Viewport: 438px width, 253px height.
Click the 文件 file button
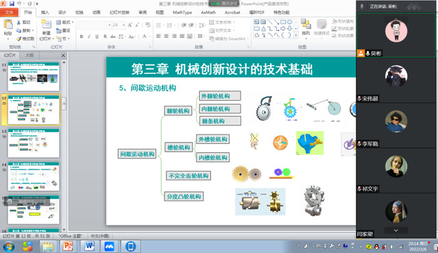pos(9,12)
